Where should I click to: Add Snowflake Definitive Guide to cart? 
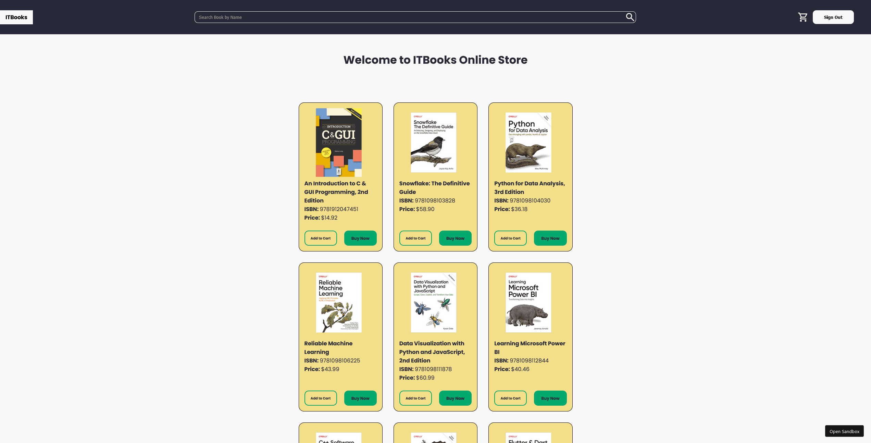(x=415, y=238)
